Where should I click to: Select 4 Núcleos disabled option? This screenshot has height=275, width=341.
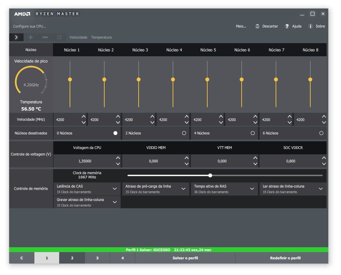tap(253, 133)
